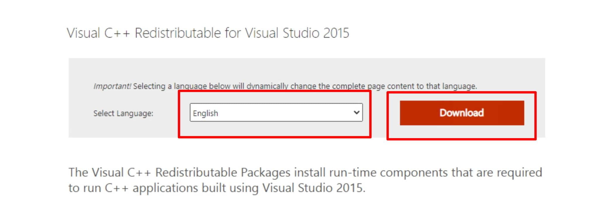Click the italic "Important!" word
614x210 pixels.
click(112, 86)
